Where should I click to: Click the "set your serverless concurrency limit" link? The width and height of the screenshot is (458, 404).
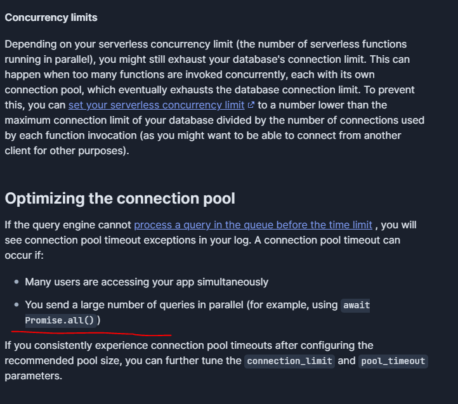coord(156,105)
